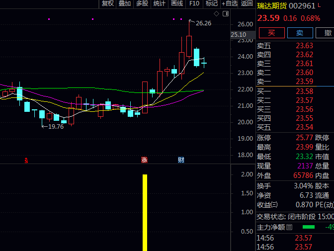
Task: Click the green 主力净额 bar
Action: point(309,227)
